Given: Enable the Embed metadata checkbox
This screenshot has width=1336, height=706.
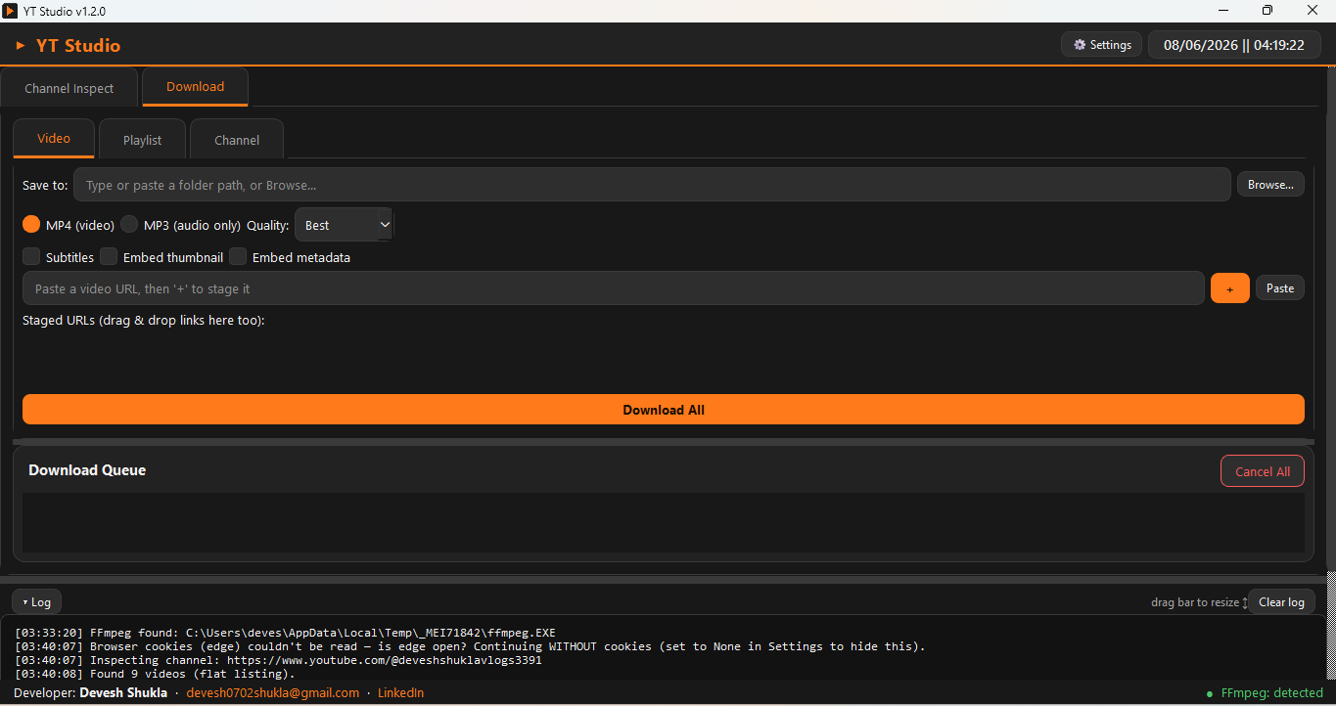Looking at the screenshot, I should (x=238, y=257).
